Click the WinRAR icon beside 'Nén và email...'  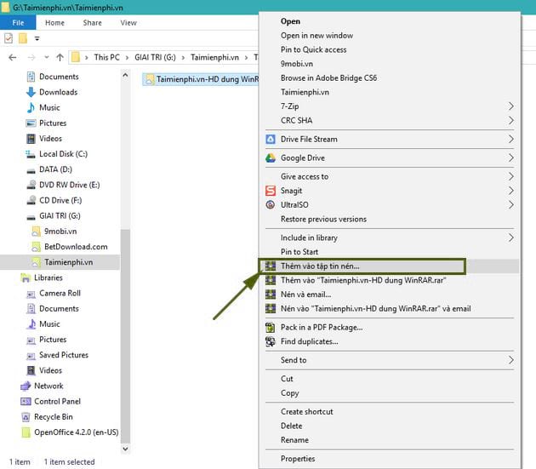point(271,295)
